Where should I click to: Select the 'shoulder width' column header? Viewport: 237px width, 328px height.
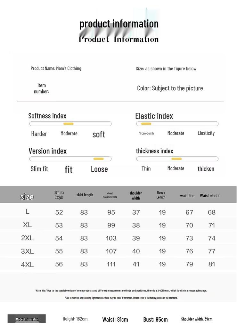(x=135, y=196)
